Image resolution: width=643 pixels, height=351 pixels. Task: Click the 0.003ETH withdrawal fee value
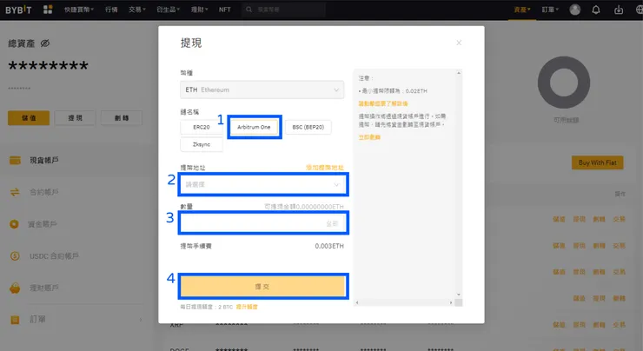click(329, 246)
